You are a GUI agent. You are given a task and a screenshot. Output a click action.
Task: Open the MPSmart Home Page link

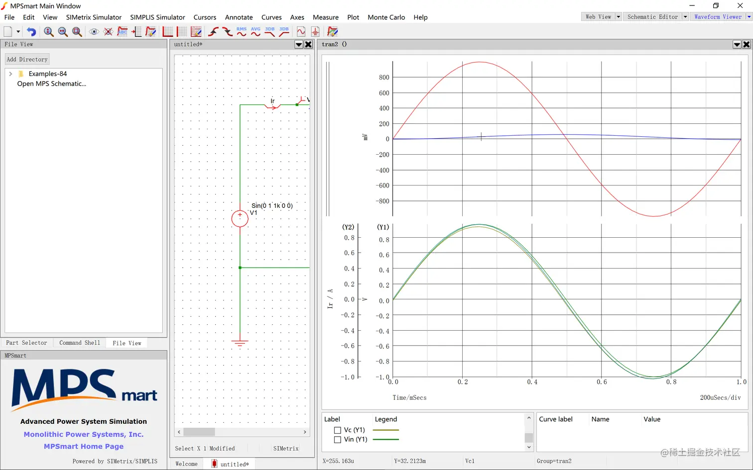click(84, 447)
